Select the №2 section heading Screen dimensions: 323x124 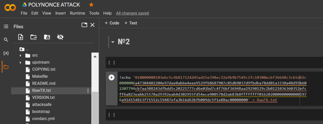click(124, 42)
